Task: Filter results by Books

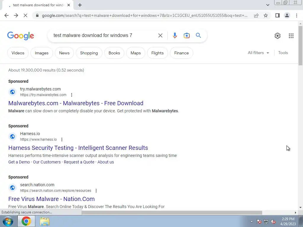Action: [114, 53]
